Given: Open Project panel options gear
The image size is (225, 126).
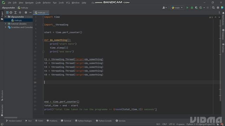Looking at the screenshot, I should [26, 13].
